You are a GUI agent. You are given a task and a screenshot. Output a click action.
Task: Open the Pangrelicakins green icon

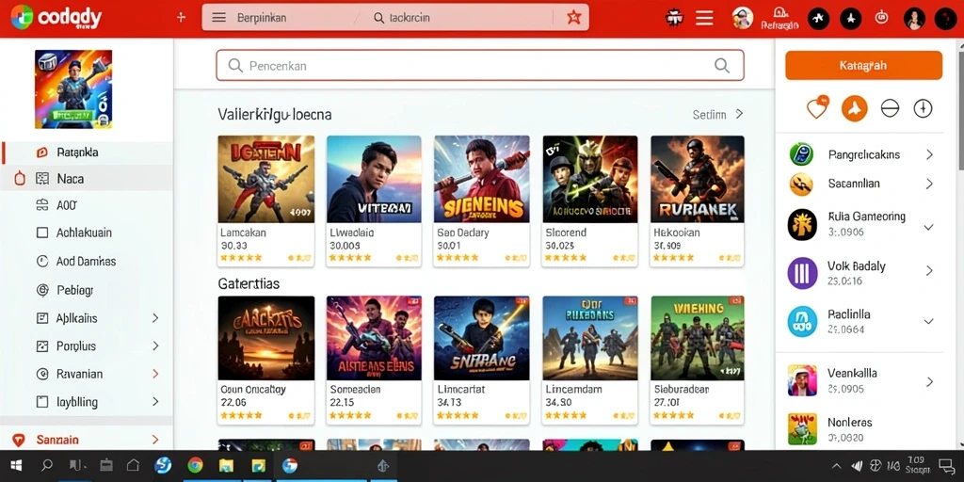pos(802,153)
